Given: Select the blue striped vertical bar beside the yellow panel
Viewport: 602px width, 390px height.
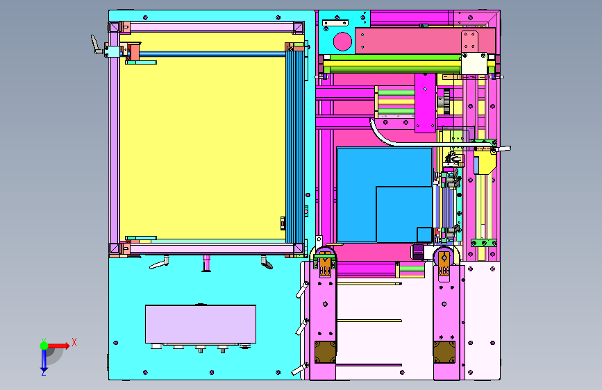Looking at the screenshot, I should point(294,146).
